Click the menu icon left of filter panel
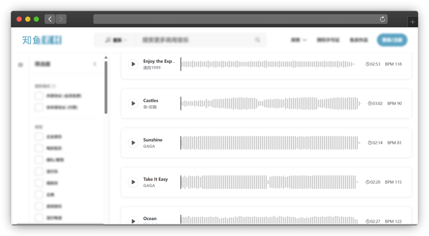This screenshot has width=429, height=236. tap(20, 64)
